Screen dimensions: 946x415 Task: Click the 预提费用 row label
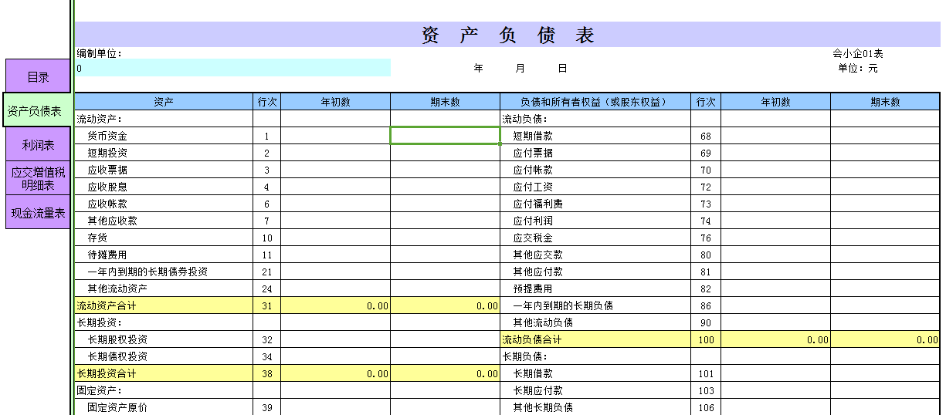[x=533, y=288]
